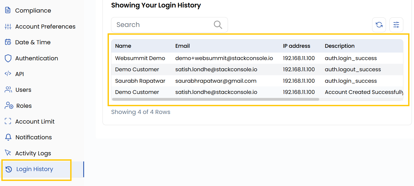This screenshot has width=414, height=186.
Task: Switch to the Activity Logs section
Action: click(33, 153)
